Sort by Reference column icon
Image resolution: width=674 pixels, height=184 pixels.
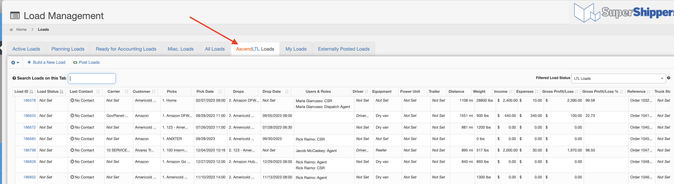pyautogui.click(x=649, y=92)
